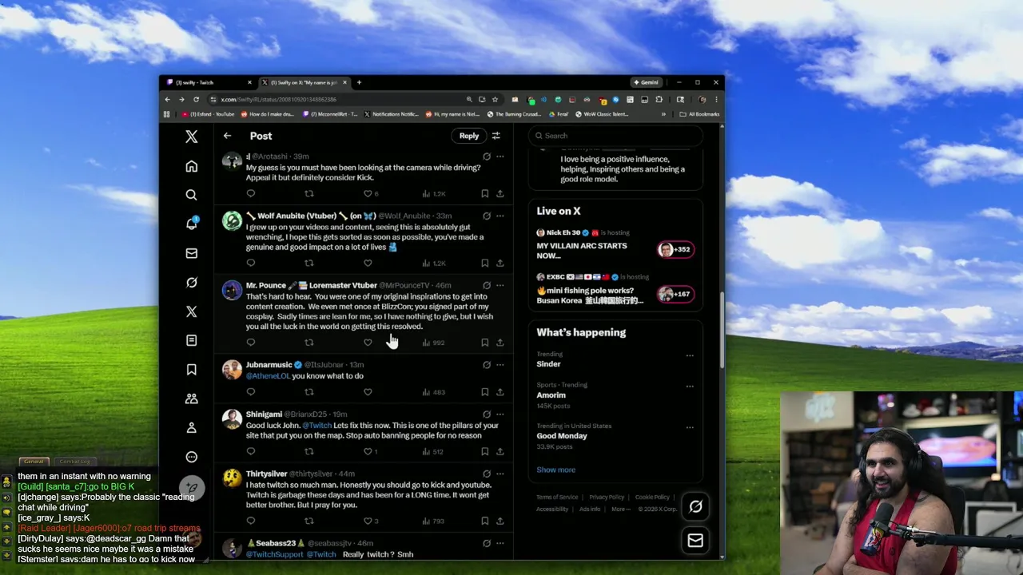1023x575 pixels.
Task: Select General tab in game chat
Action: (34, 462)
